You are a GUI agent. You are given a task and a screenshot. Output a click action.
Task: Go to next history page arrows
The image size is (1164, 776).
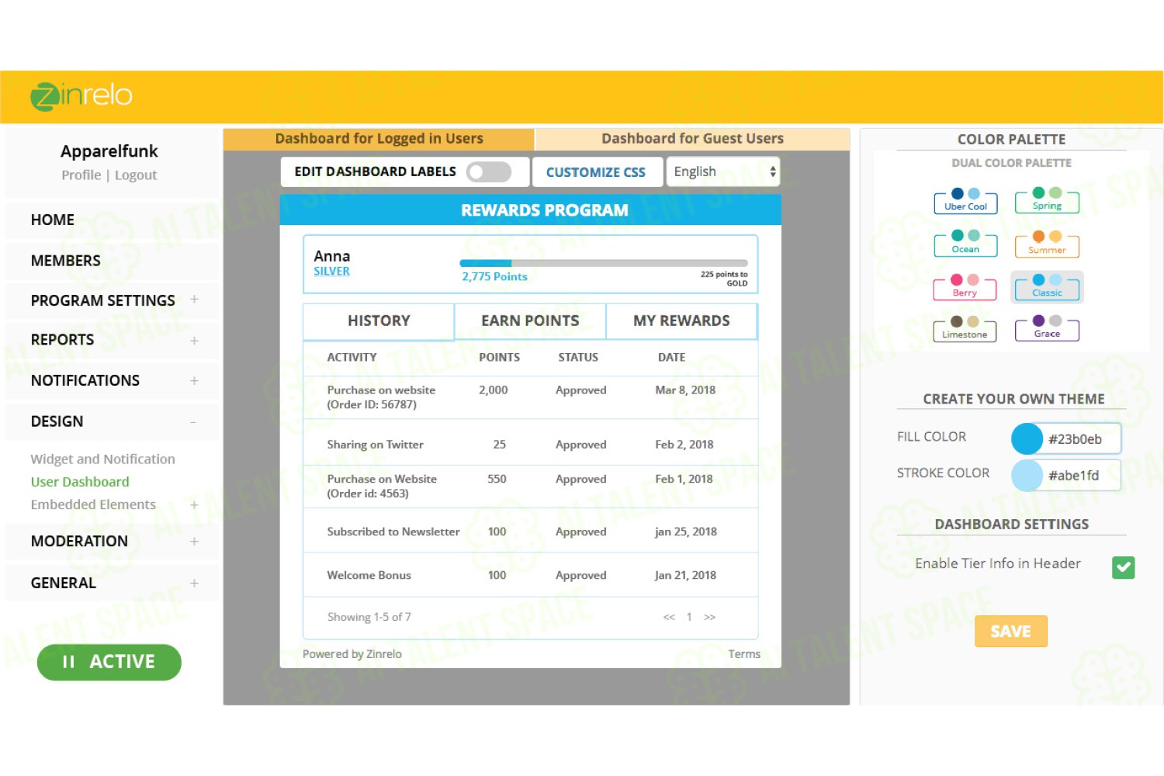(709, 617)
